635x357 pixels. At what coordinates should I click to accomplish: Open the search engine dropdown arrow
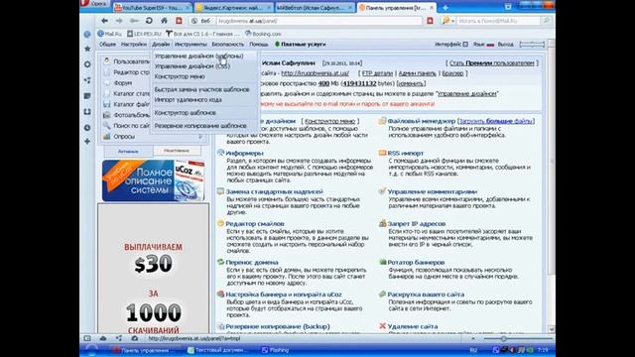(x=452, y=21)
